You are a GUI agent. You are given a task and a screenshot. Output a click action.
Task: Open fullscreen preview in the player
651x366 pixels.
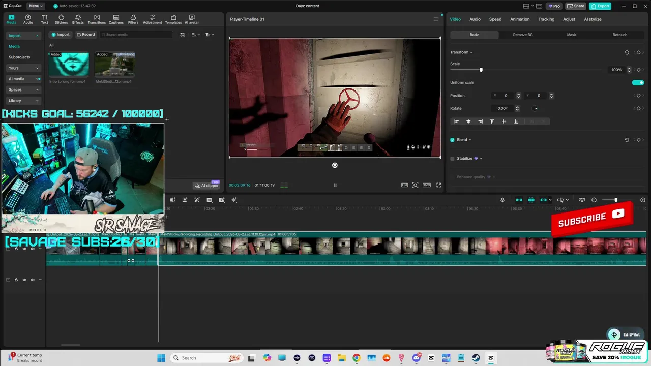(439, 185)
